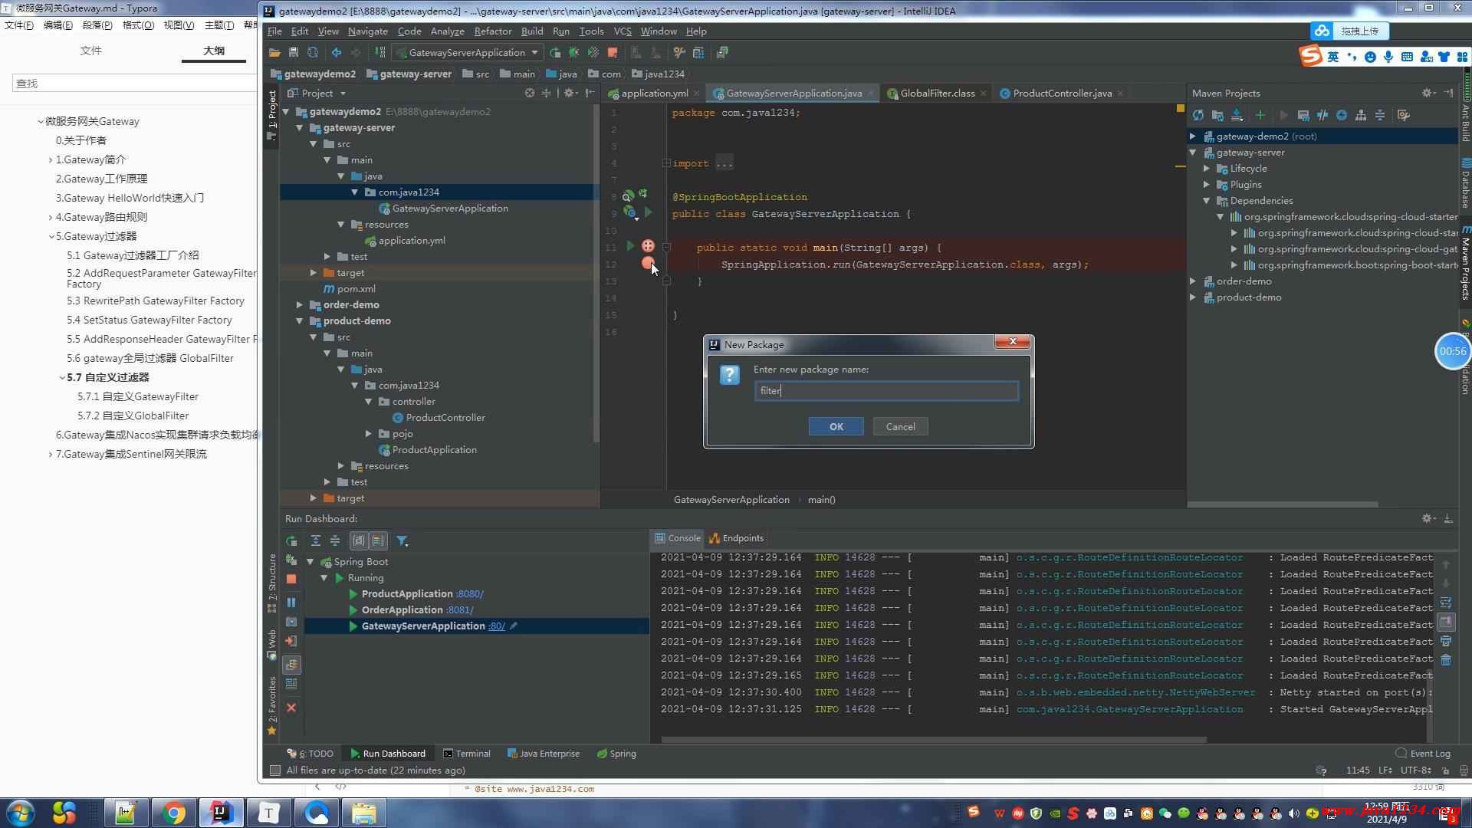The width and height of the screenshot is (1472, 828).
Task: Click the Windows Start button
Action: pyautogui.click(x=20, y=813)
